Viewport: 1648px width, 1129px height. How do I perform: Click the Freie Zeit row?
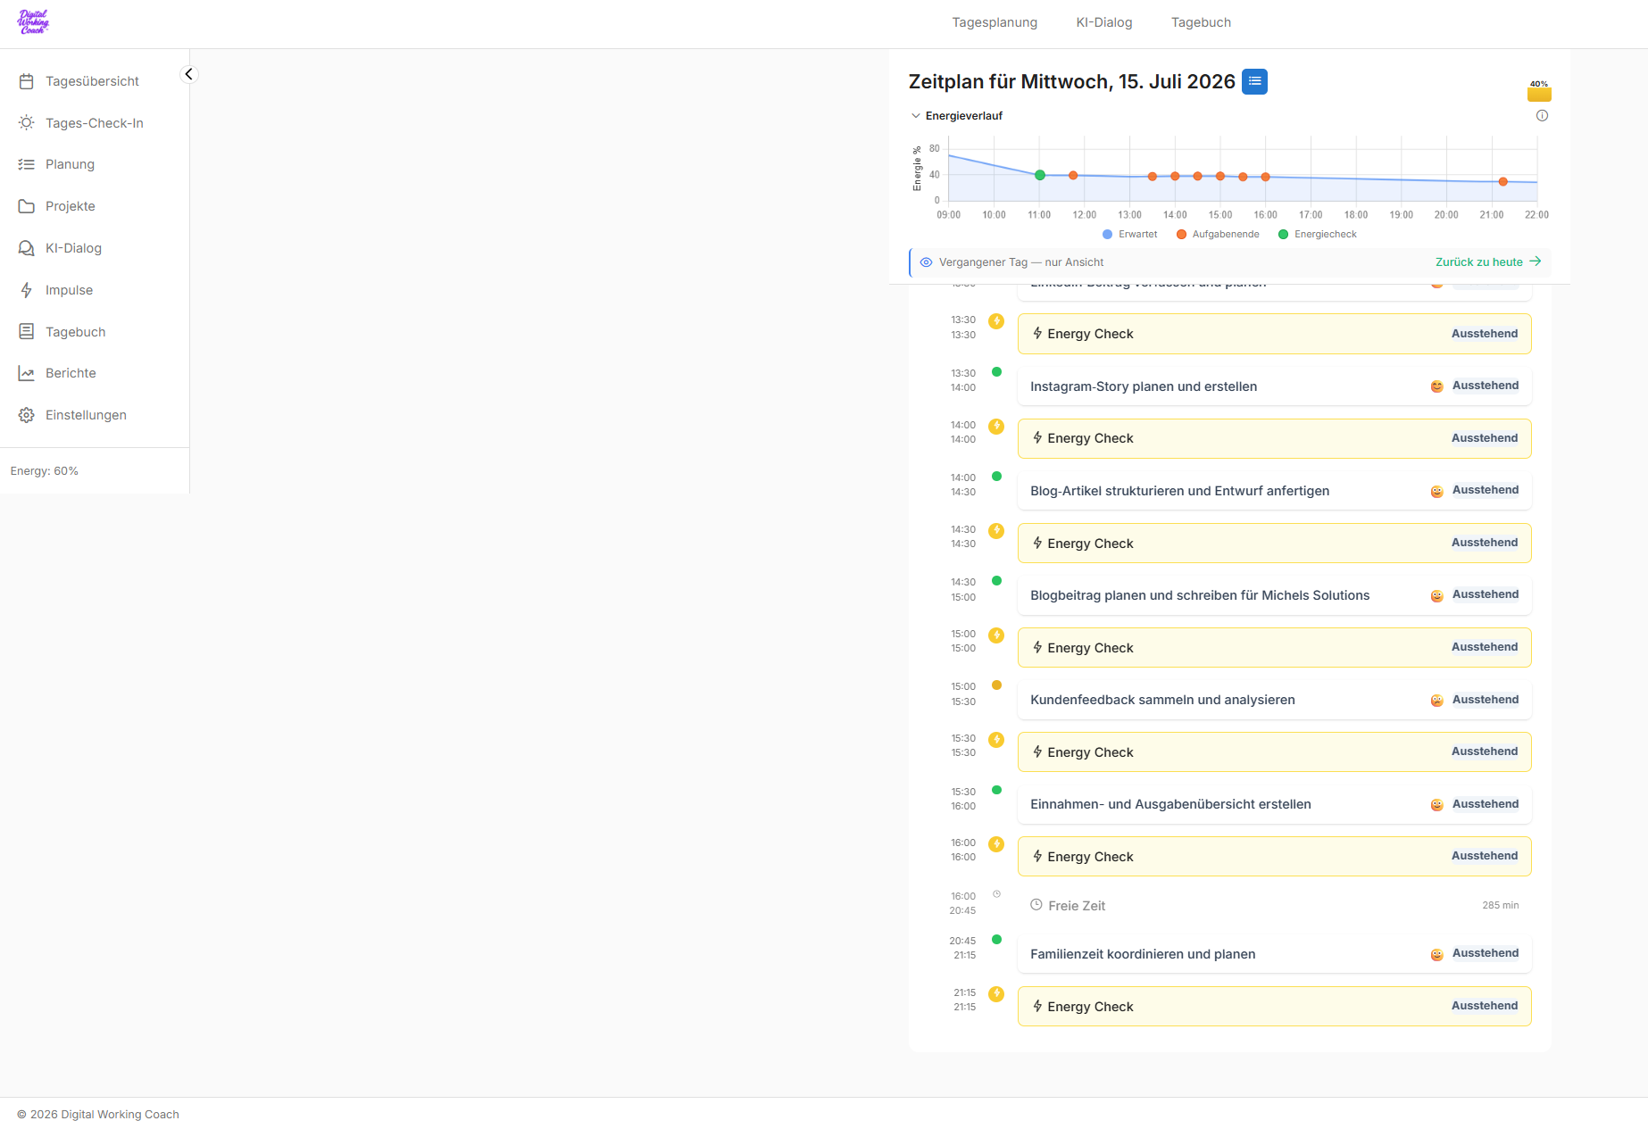(x=1274, y=905)
